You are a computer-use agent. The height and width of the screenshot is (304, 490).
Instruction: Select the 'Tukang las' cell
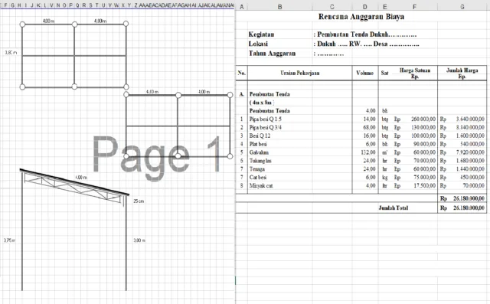(260, 161)
